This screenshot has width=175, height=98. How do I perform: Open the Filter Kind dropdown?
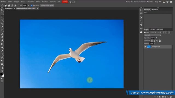click(x=153, y=32)
